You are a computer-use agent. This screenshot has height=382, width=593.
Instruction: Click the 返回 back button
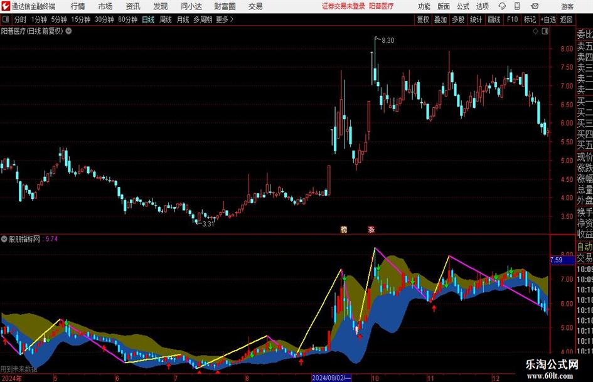click(x=566, y=19)
